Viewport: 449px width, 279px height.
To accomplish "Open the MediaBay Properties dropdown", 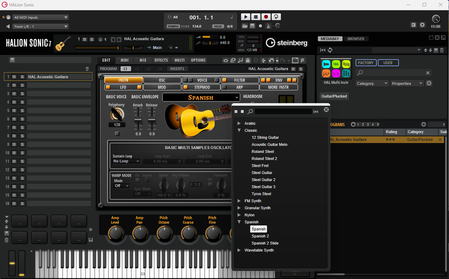I will 407,83.
